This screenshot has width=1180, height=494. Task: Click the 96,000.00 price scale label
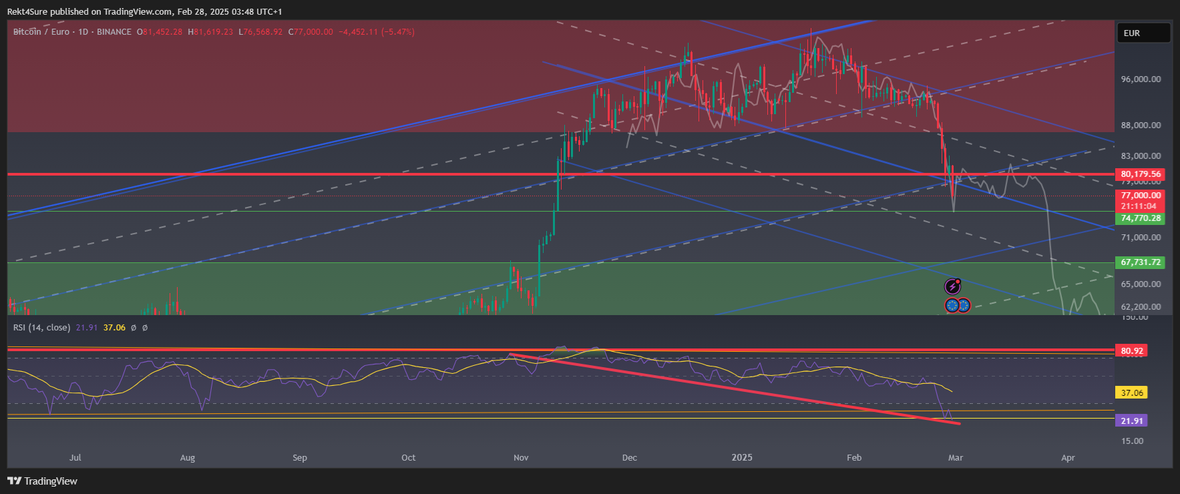(1141, 79)
